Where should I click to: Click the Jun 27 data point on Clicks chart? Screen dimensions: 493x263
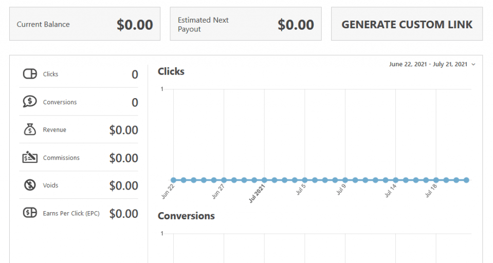coord(224,180)
